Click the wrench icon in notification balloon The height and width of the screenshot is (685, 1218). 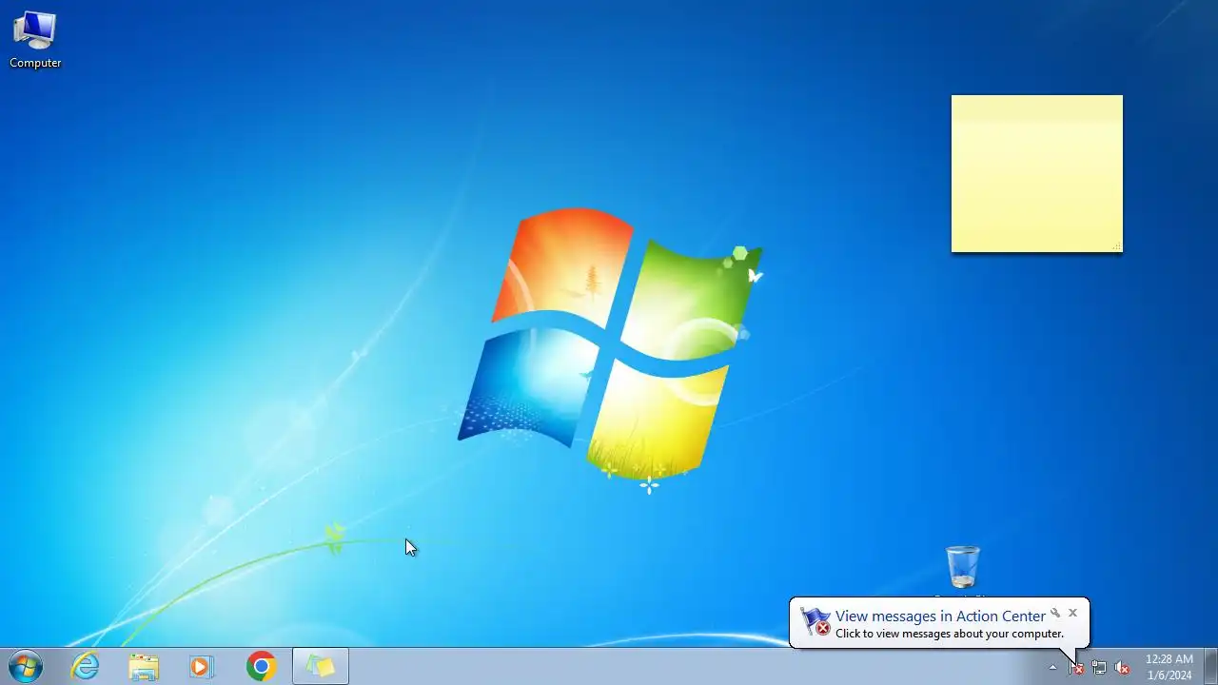[1055, 613]
